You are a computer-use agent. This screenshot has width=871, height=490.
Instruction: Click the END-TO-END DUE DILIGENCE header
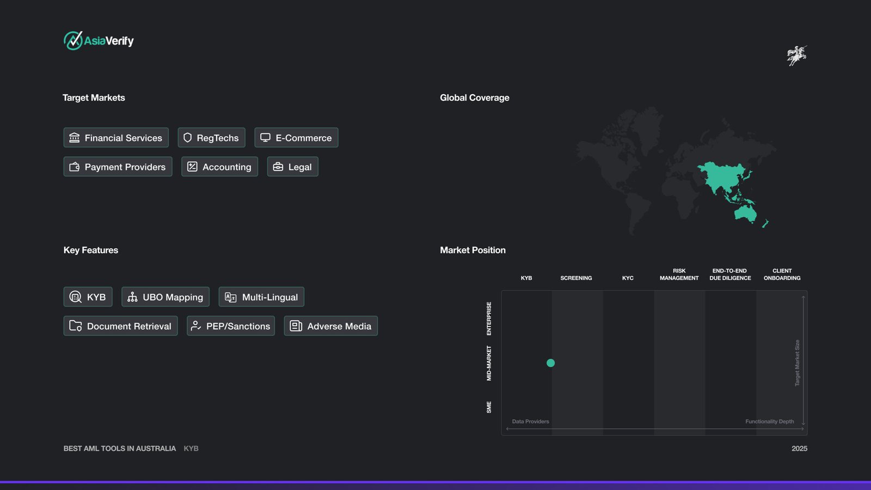click(730, 274)
